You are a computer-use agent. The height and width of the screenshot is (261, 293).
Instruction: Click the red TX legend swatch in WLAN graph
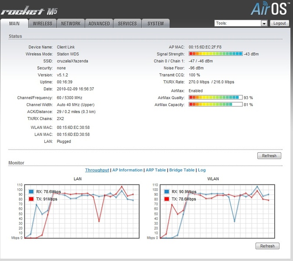pyautogui.click(x=167, y=199)
